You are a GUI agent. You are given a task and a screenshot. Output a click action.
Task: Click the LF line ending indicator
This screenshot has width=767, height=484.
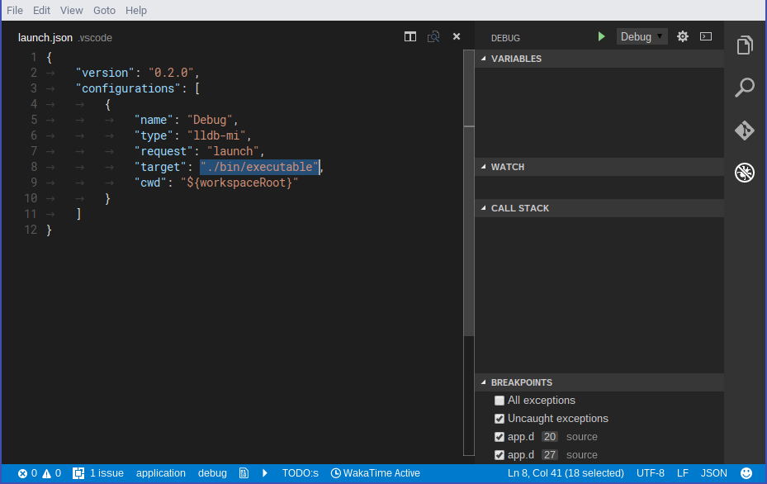pos(682,472)
